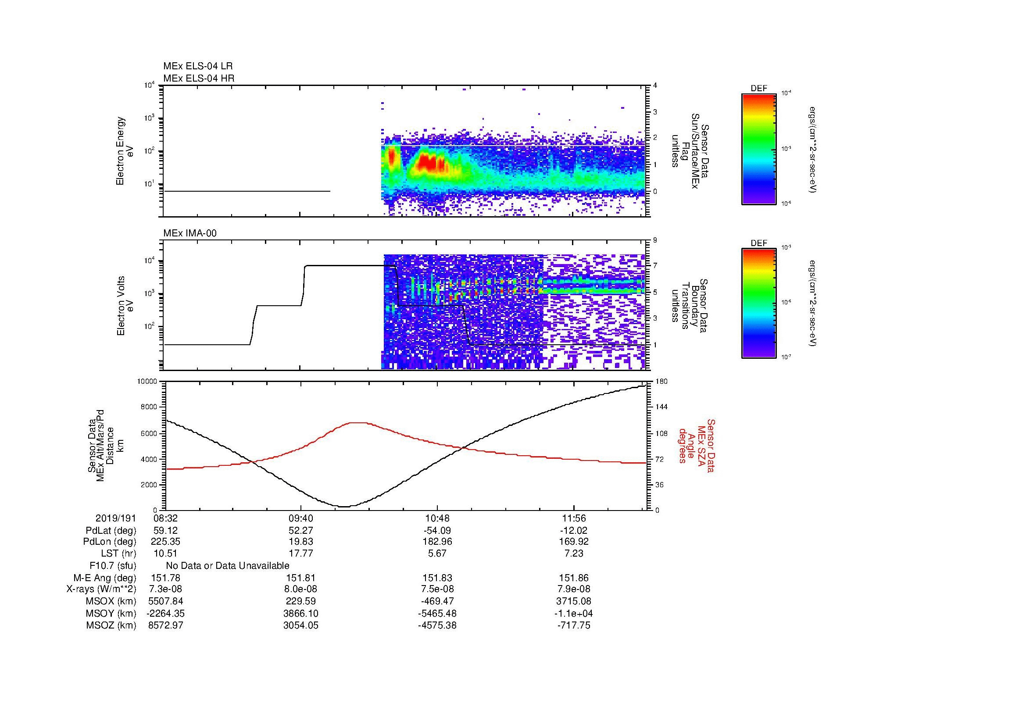Click the Electron Energy eV axis label
Screen dimensions: 1026x725
pos(125,151)
